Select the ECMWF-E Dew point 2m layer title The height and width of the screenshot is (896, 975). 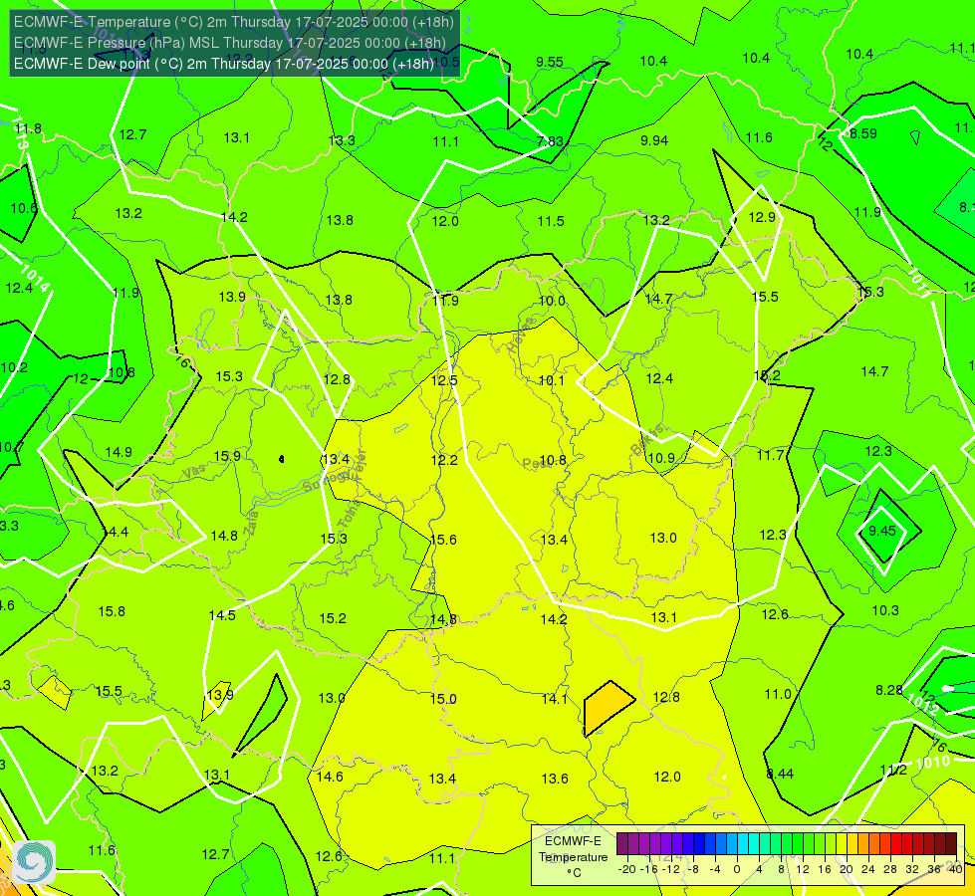(x=224, y=64)
